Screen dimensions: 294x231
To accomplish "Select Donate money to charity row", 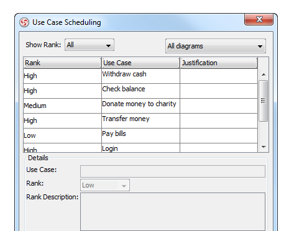I will point(140,106).
